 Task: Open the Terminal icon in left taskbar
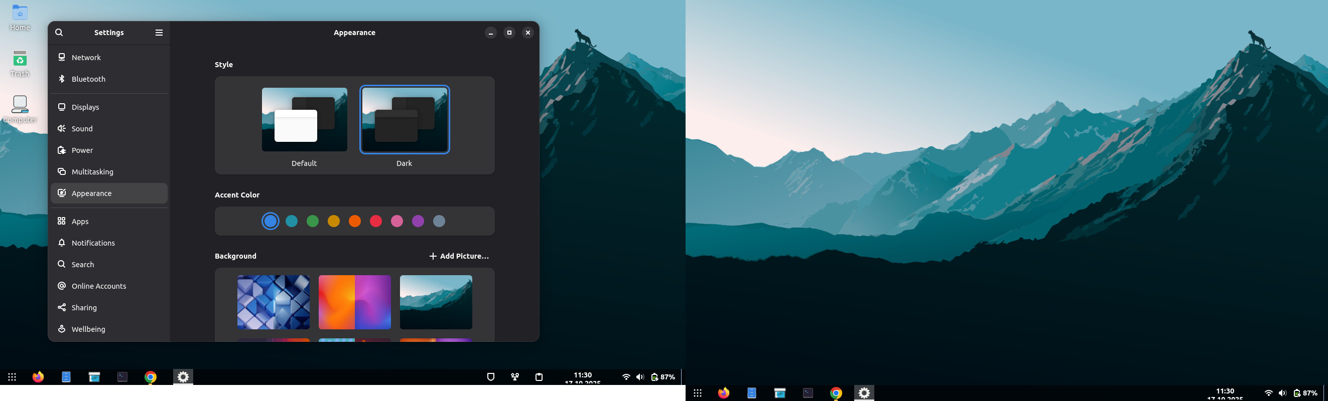tap(122, 377)
